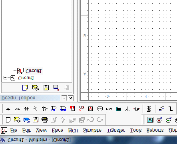Place an Advanced Peripherals component
The width and height of the screenshot is (177, 144).
[118, 109]
